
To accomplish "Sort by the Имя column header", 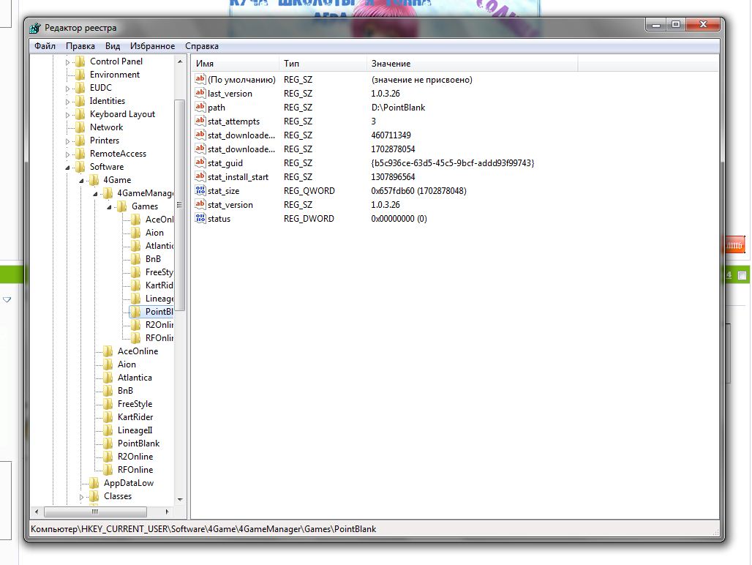I will [234, 64].
